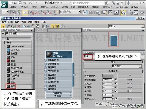
Task: Toggle the Material Map Browser icon
Action: point(53,26)
